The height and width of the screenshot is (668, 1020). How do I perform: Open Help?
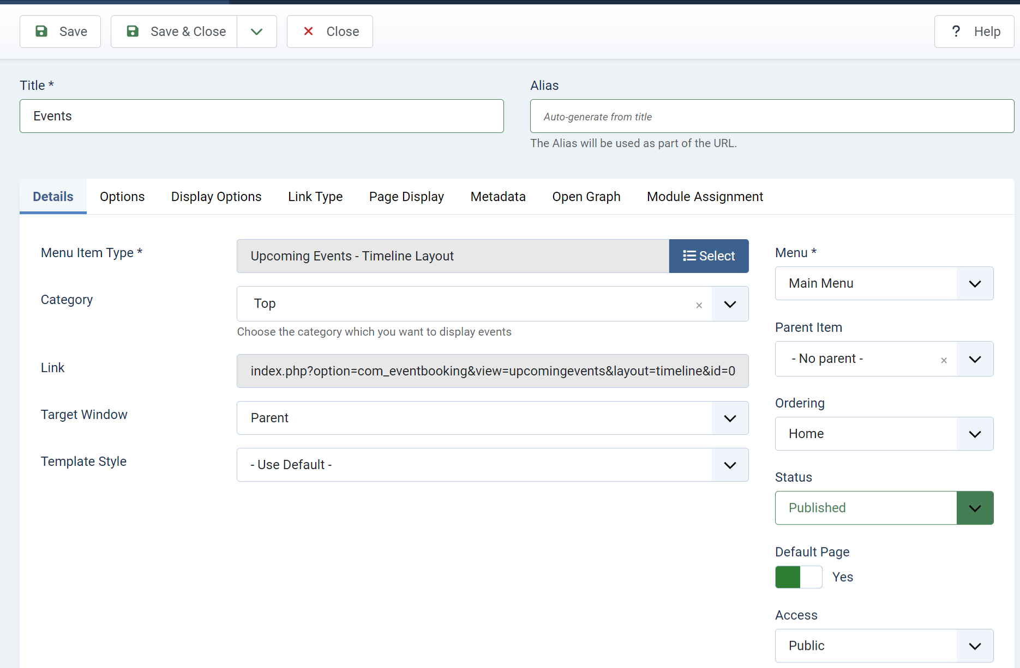974,32
